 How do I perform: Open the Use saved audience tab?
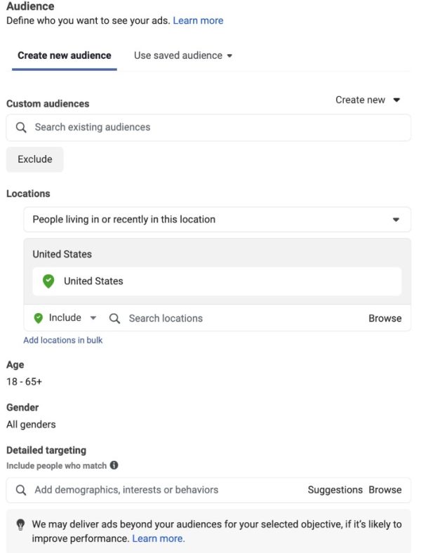point(183,55)
